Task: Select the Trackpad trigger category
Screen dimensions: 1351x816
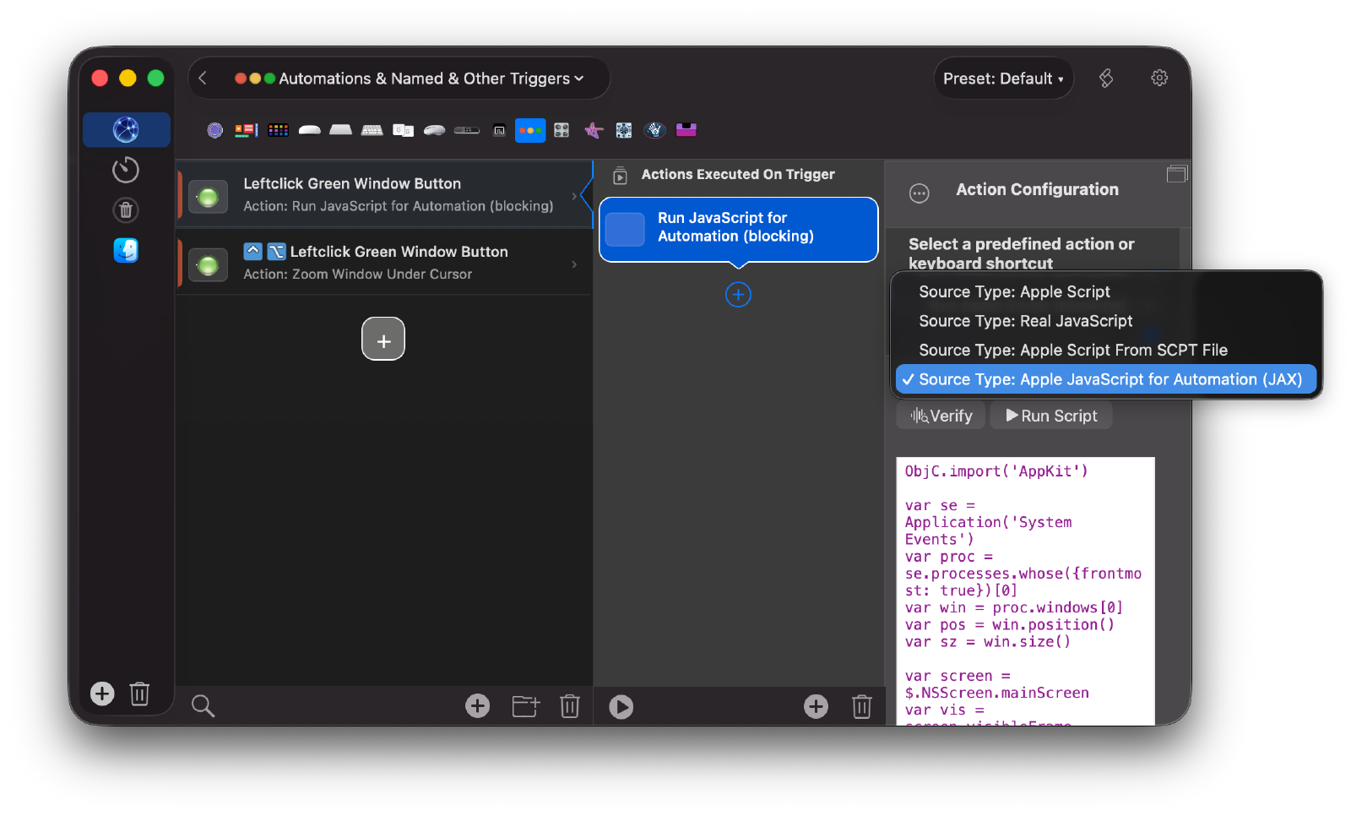Action: (x=341, y=130)
